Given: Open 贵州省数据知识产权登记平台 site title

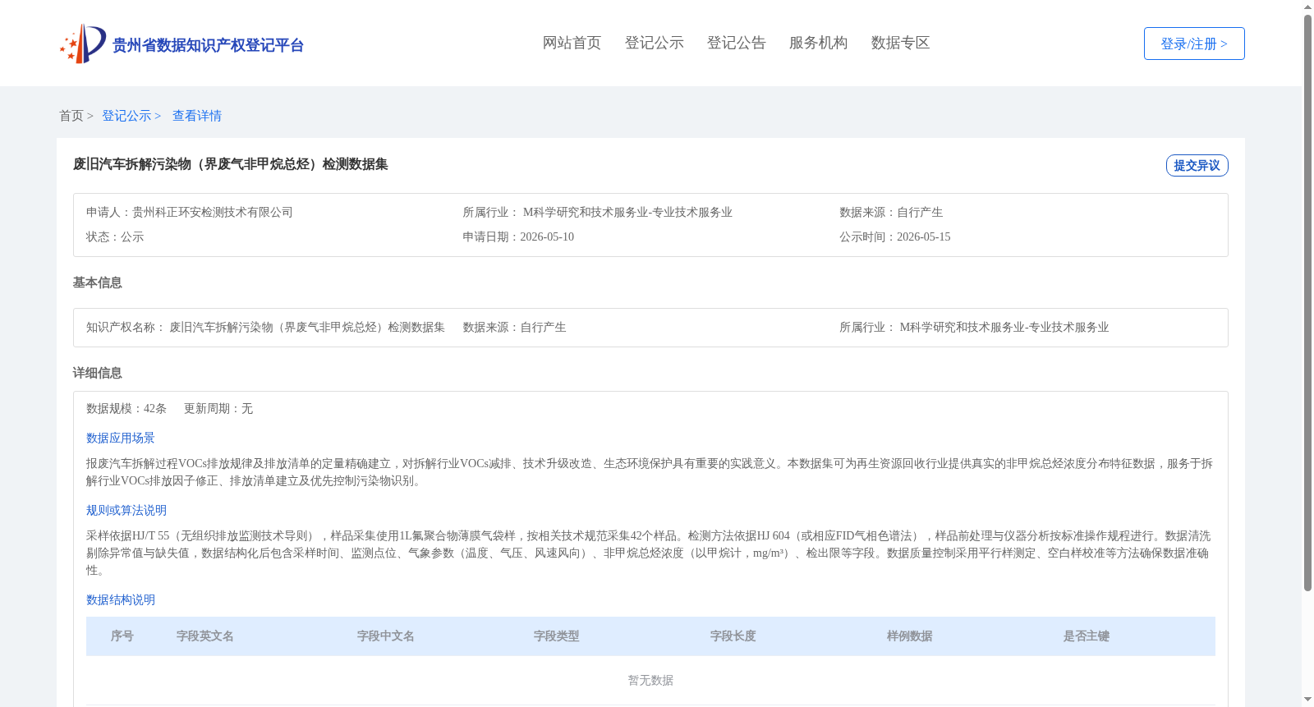Looking at the screenshot, I should point(208,45).
